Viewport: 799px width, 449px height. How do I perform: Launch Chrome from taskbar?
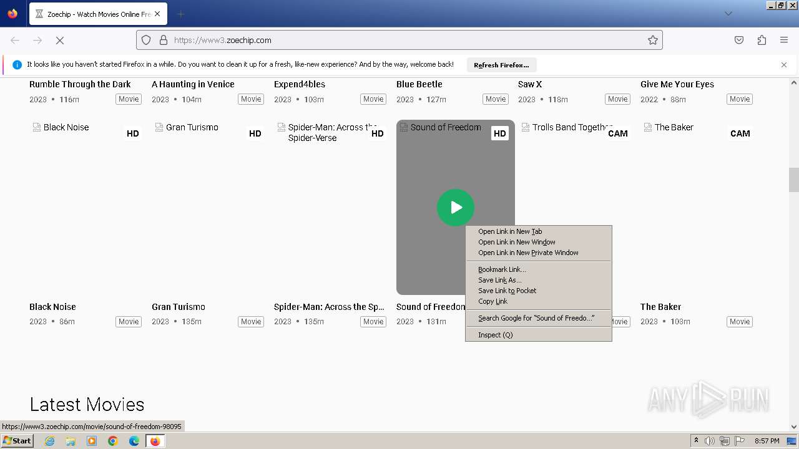click(x=113, y=441)
